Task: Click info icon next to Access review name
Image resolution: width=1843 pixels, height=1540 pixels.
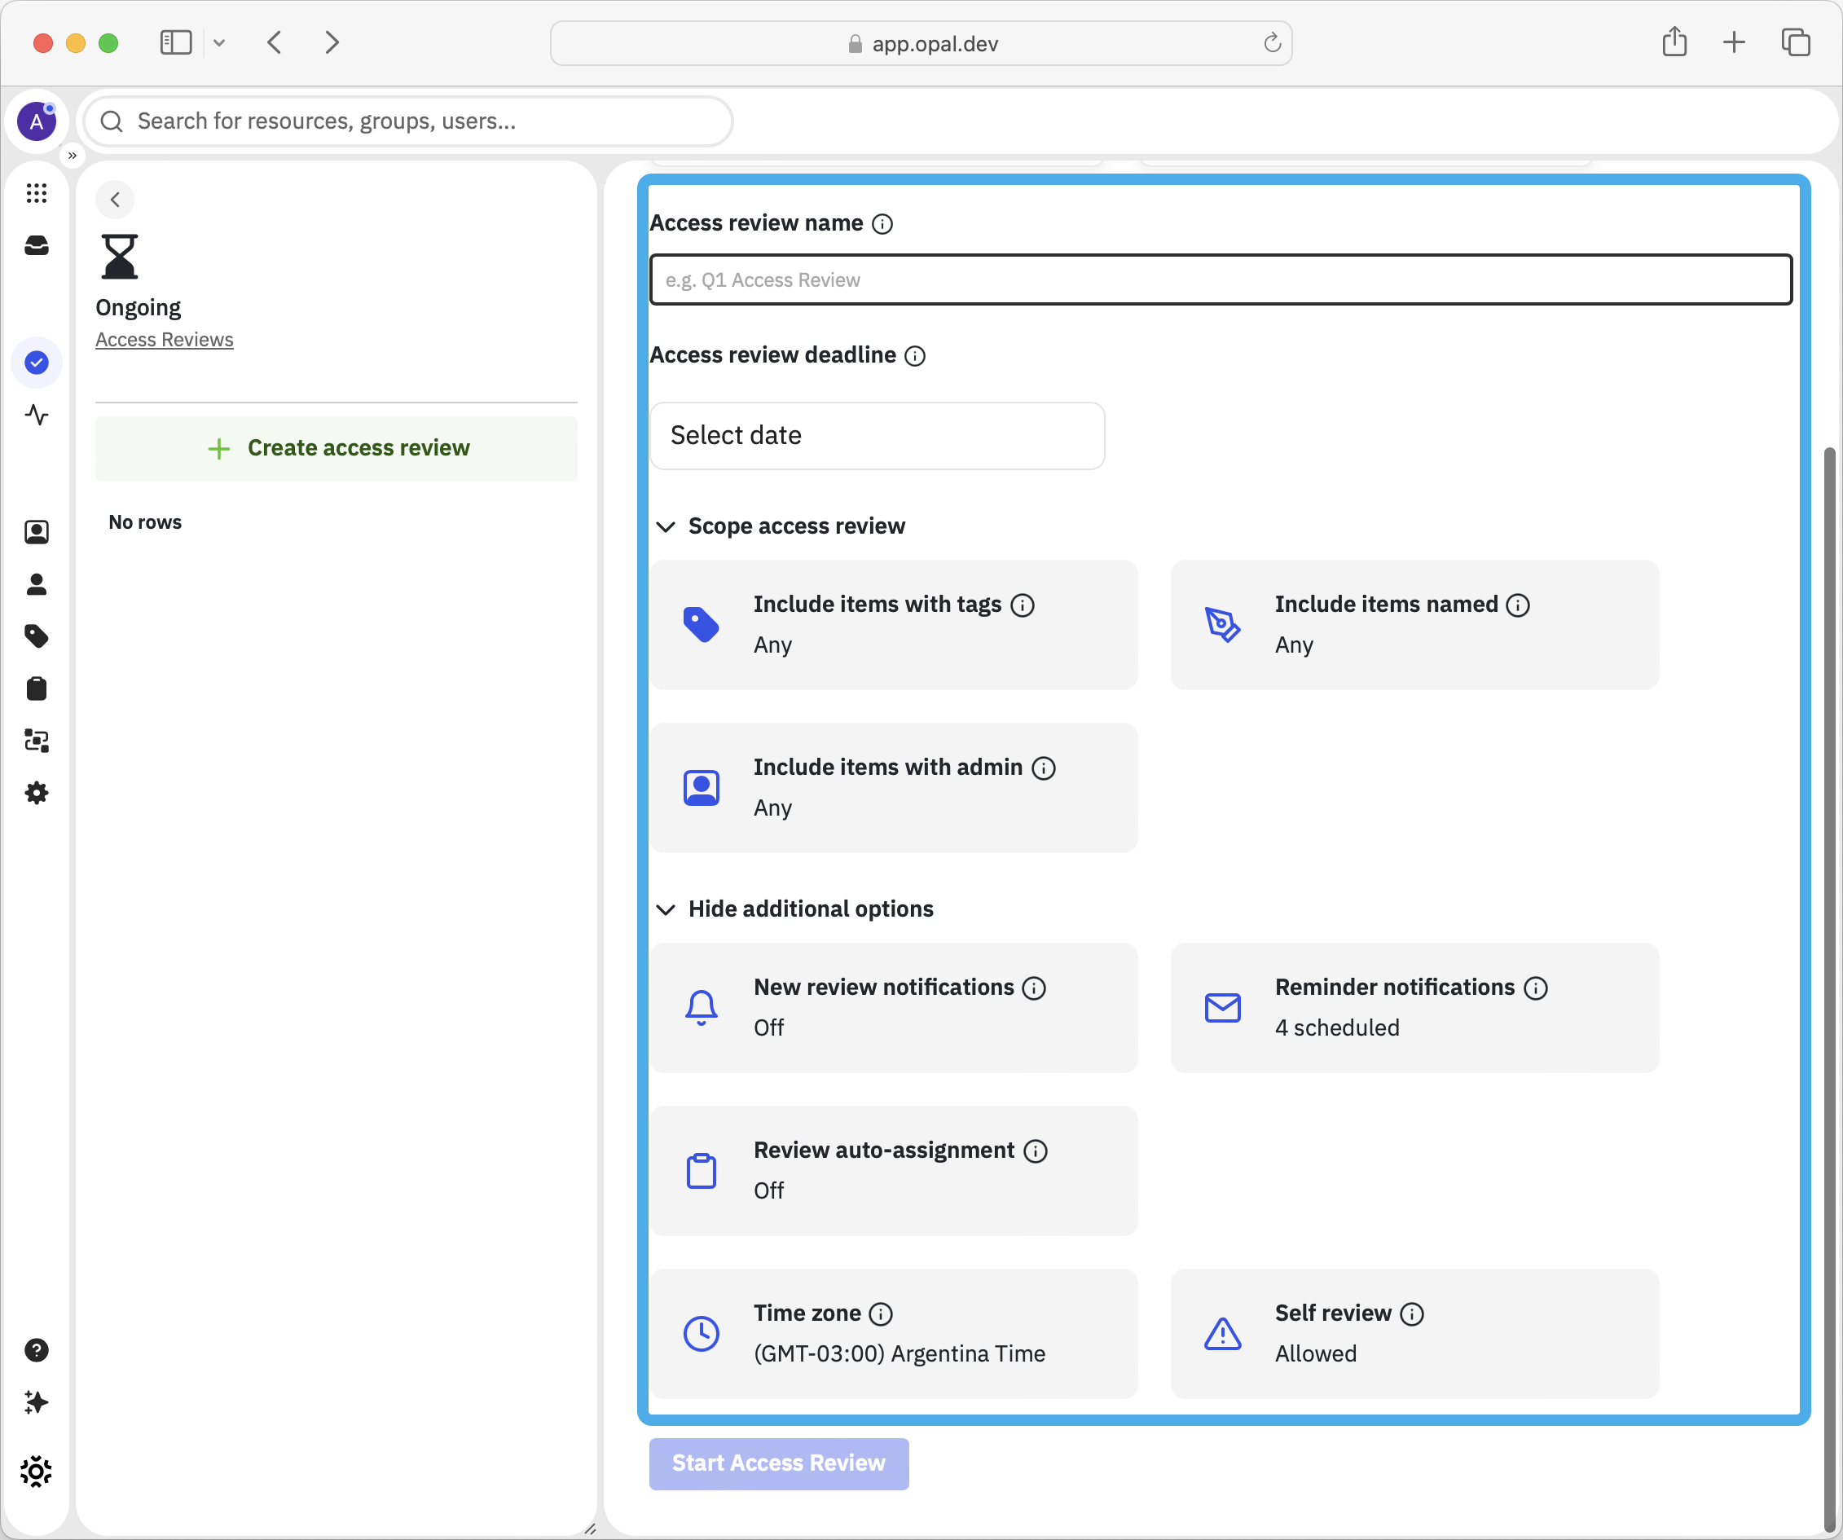Action: pyautogui.click(x=882, y=224)
